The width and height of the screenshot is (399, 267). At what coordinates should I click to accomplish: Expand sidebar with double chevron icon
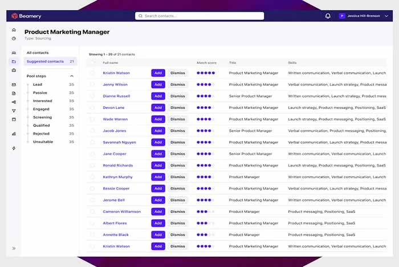click(14, 248)
